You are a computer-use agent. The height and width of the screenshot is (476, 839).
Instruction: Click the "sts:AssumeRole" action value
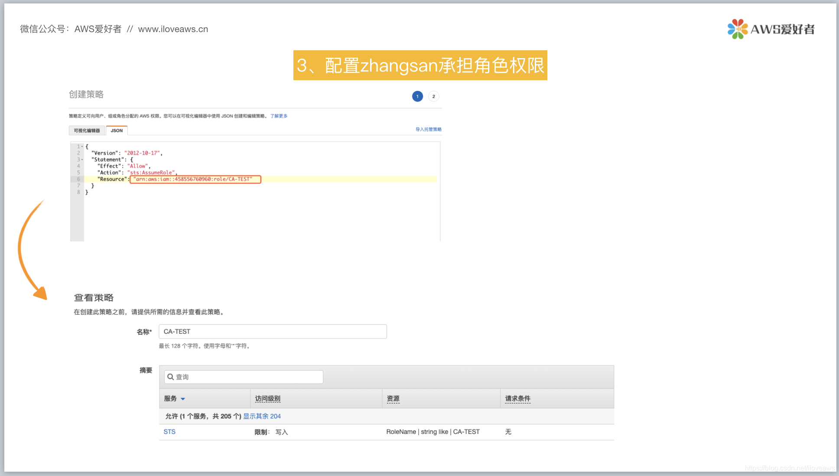point(152,173)
